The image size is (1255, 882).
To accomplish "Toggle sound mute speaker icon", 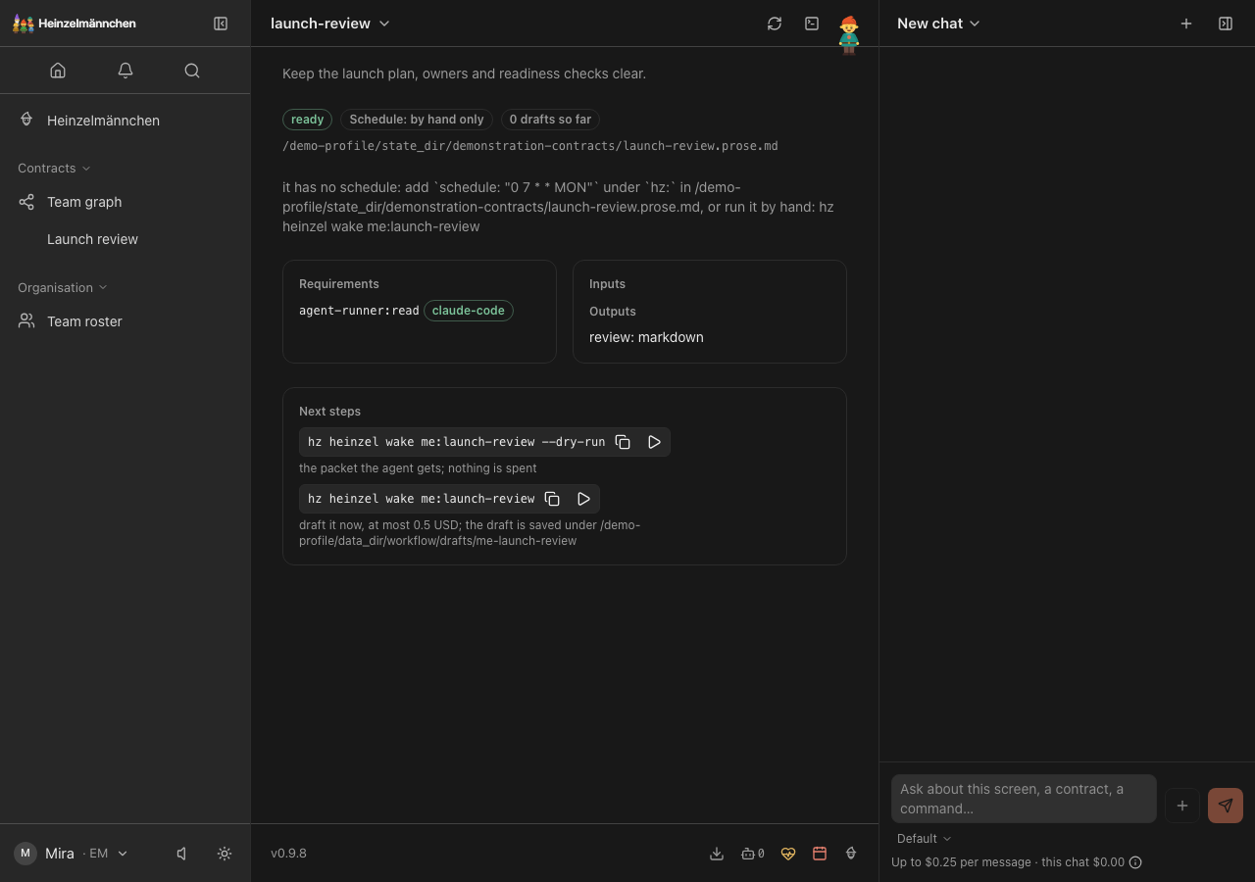I will pos(181,854).
